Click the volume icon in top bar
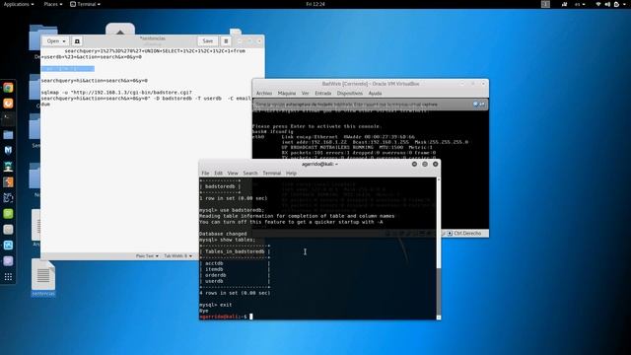The height and width of the screenshot is (355, 631). coord(607,4)
